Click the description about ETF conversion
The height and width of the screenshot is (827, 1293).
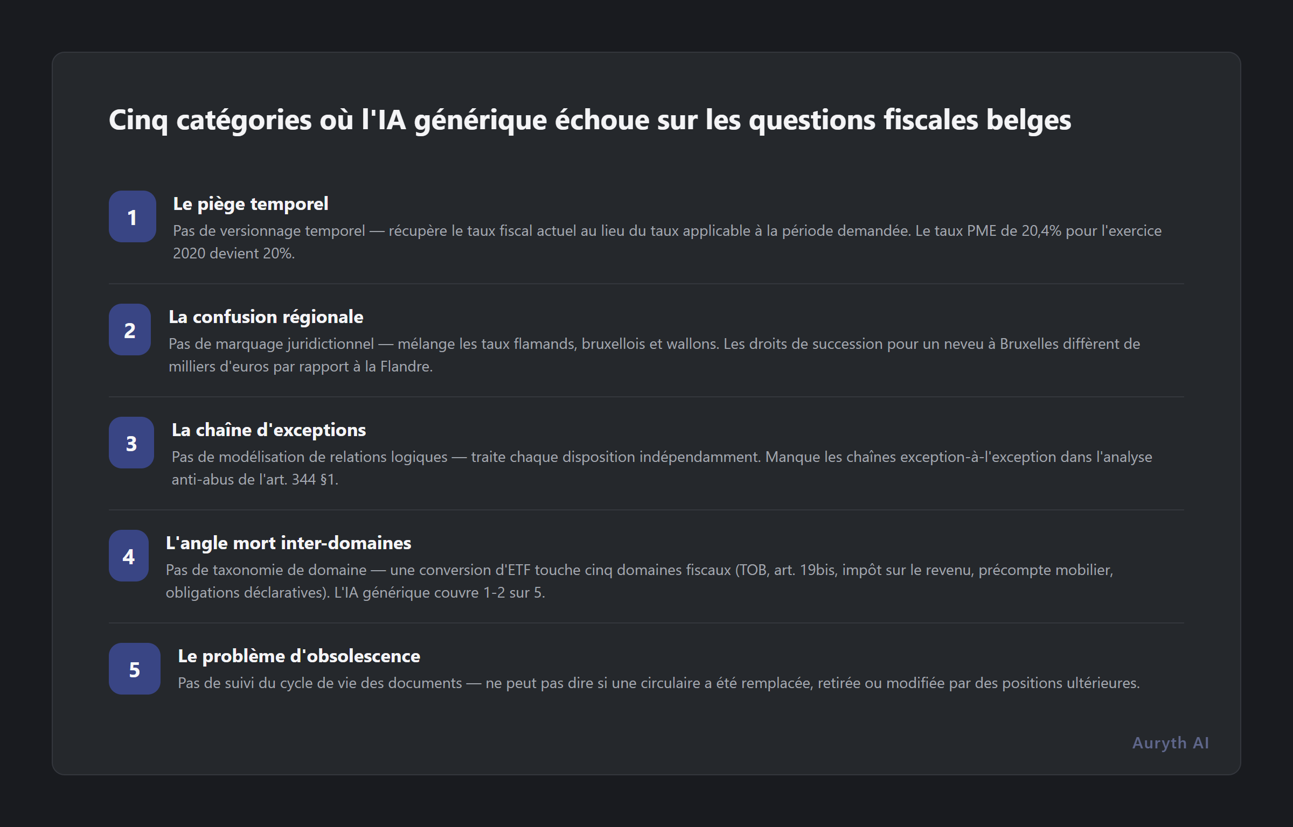tap(639, 581)
